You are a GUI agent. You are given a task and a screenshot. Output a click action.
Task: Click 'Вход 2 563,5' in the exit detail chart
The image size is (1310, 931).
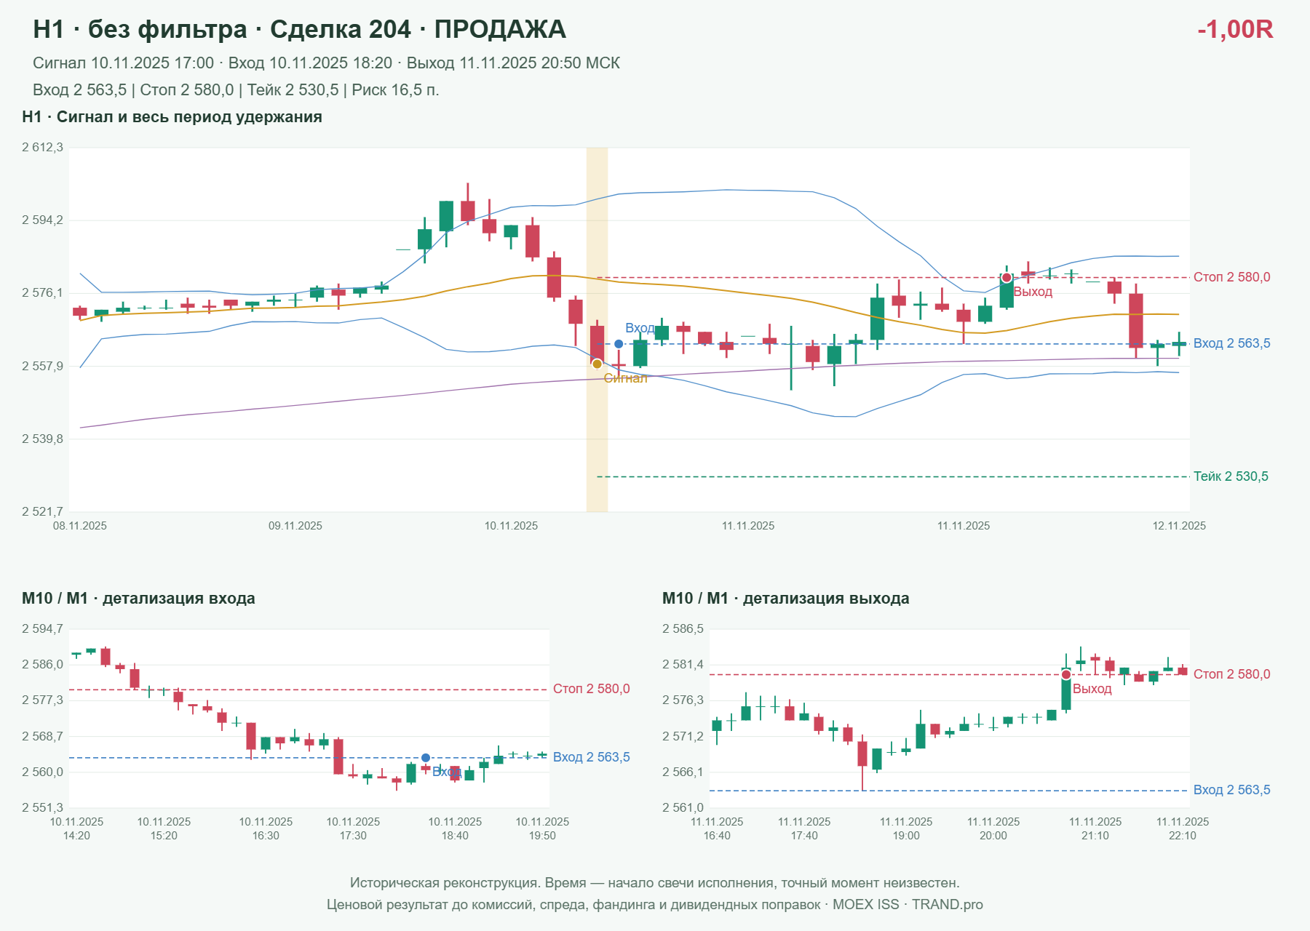[1231, 790]
